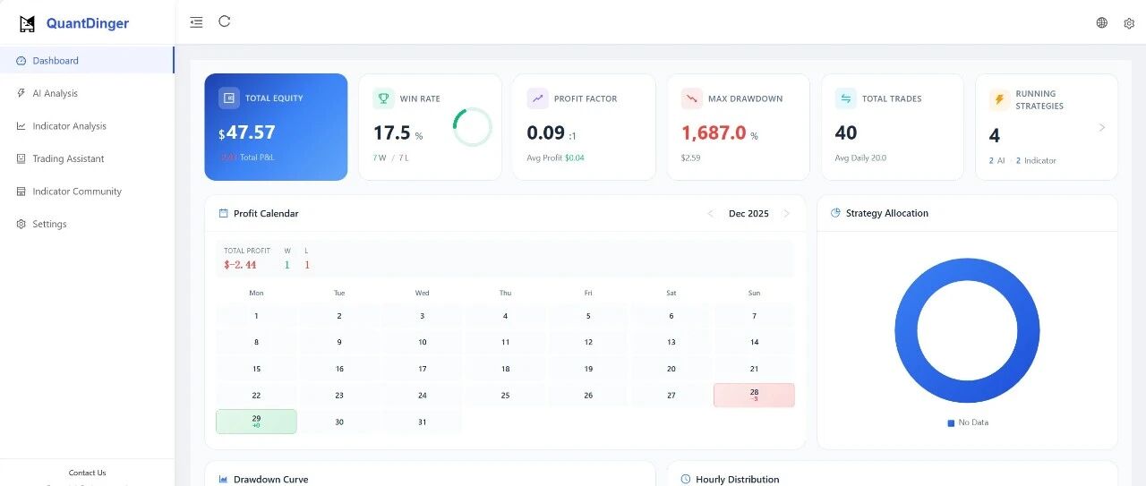Expand Running Strategies card with the right chevron
Screen dimensions: 1146x486
pos(1102,127)
